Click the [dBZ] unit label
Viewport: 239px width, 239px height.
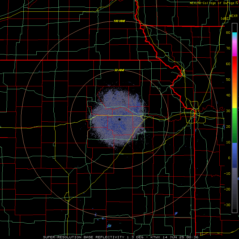225,18
